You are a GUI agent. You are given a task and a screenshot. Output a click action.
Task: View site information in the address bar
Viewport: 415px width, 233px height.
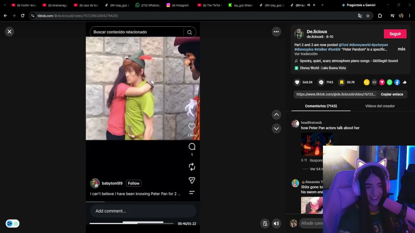[33, 16]
